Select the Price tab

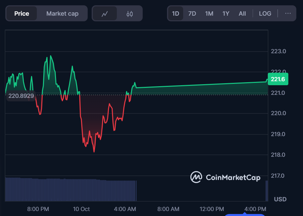point(22,14)
